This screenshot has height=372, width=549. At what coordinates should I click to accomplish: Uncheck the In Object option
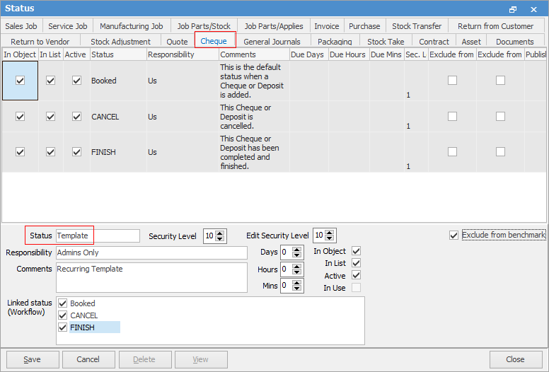pyautogui.click(x=356, y=251)
